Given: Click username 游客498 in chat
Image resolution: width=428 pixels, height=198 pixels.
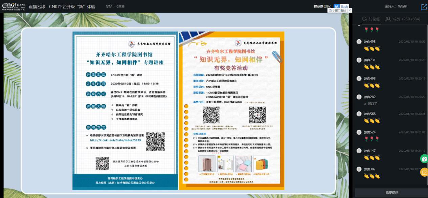Looking at the screenshot, I should point(369,42).
